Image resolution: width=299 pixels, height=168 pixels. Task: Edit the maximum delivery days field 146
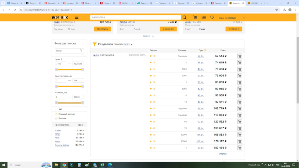tap(78, 80)
